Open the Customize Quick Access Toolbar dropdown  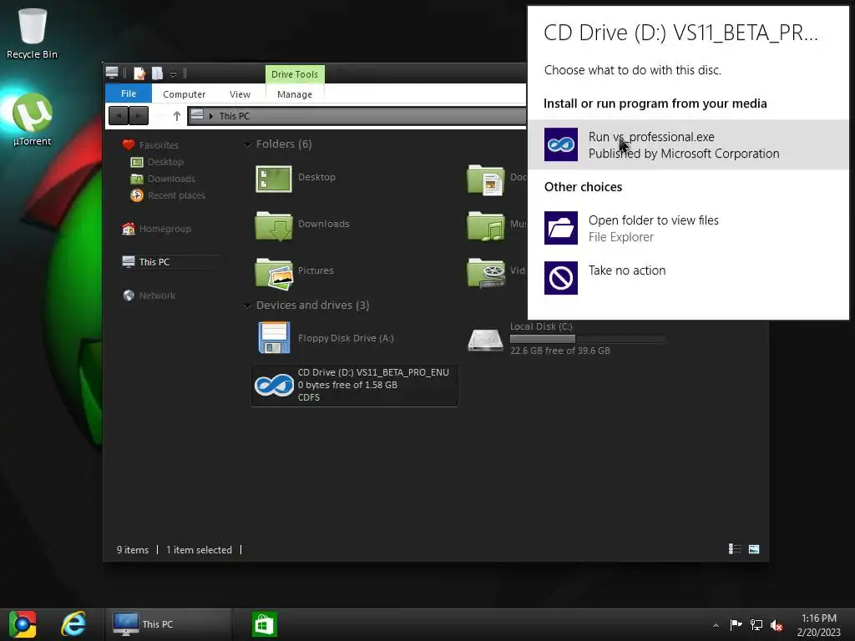click(x=173, y=73)
